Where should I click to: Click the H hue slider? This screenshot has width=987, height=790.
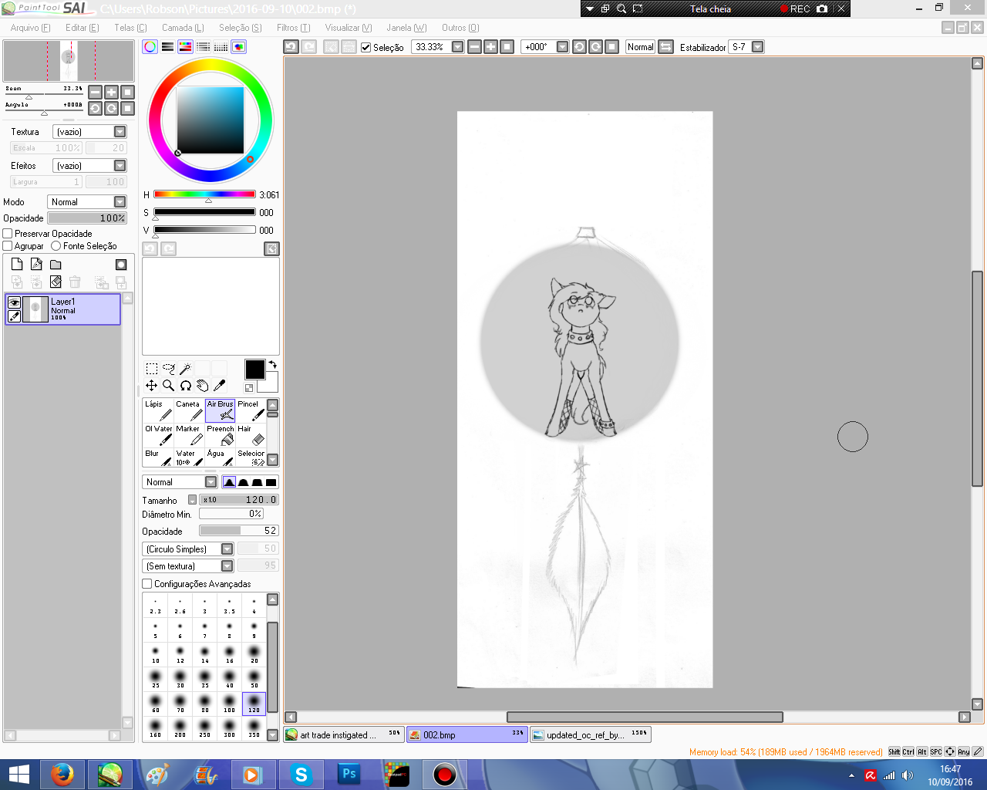click(204, 194)
